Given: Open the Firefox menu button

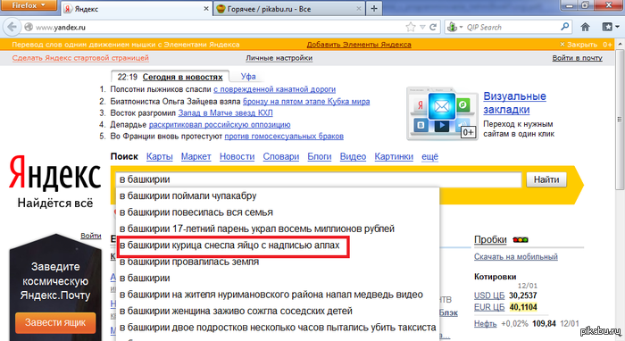Looking at the screenshot, I should tap(29, 5).
